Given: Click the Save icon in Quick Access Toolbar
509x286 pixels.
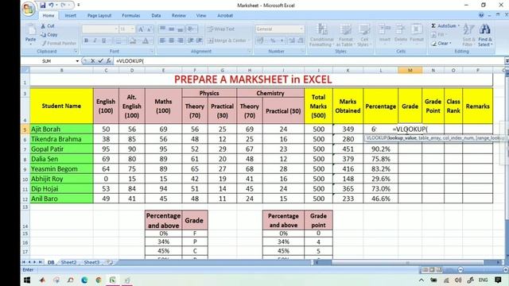Looking at the screenshot, I should pos(42,6).
